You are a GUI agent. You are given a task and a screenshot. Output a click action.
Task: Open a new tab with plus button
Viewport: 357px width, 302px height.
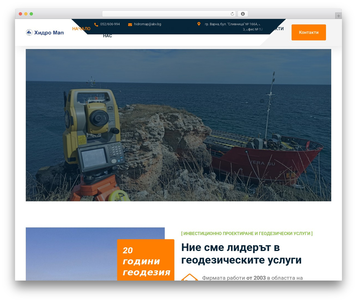tap(338, 16)
